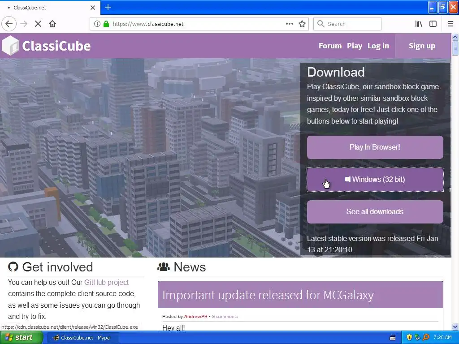The width and height of the screenshot is (459, 344).
Task: Click the magnifier icon in Search box
Action: (x=321, y=24)
